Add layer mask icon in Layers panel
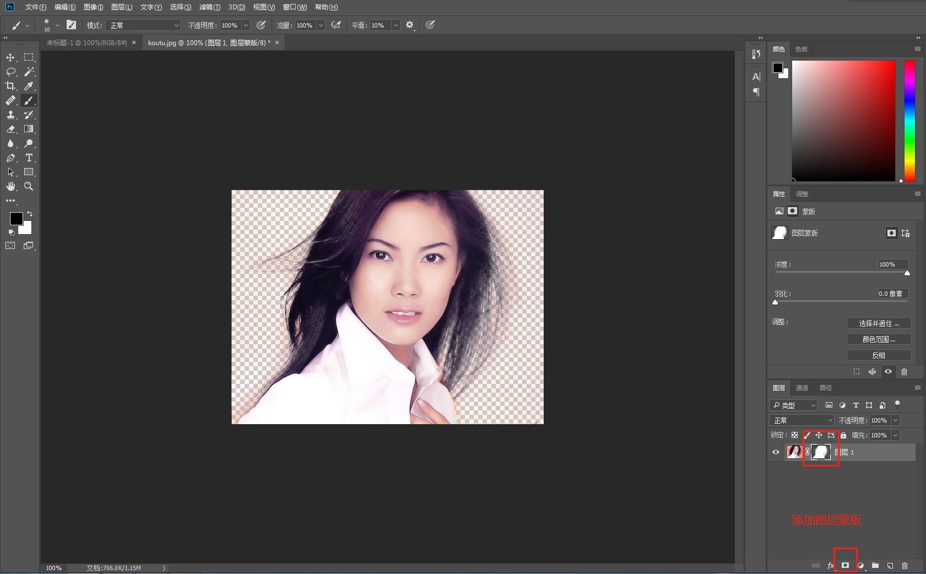 click(846, 565)
